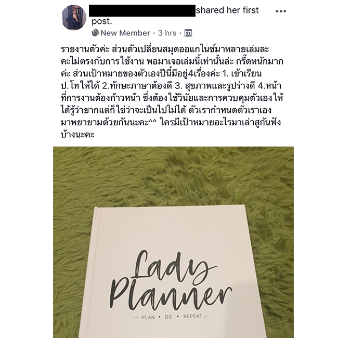Screen dimensions: 338x338
Task: Open the poster's circular profile picture
Action: pos(74,17)
